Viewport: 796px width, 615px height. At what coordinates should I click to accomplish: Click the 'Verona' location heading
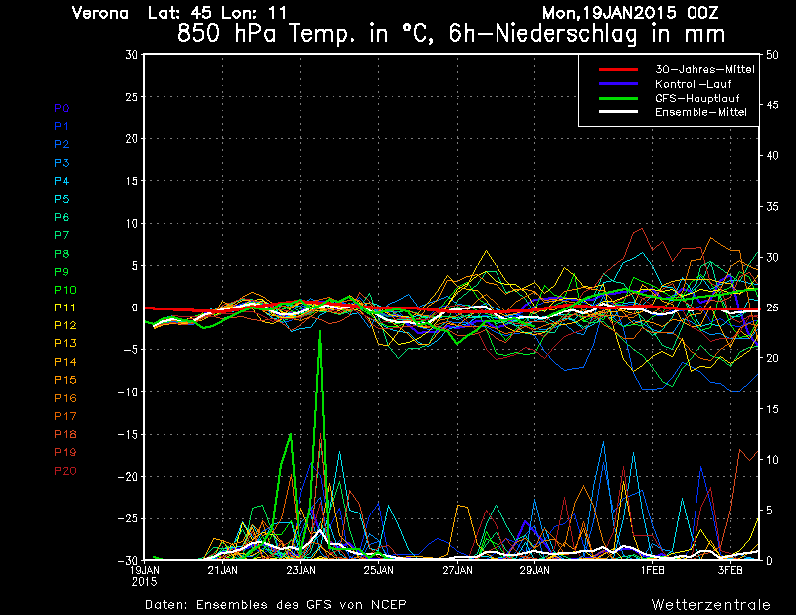click(x=100, y=13)
